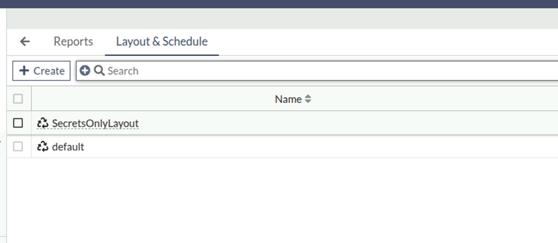This screenshot has height=243, width=558.
Task: Select the default table row
Action: (282, 146)
